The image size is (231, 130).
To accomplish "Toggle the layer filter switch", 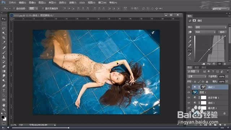I will tap(228, 71).
